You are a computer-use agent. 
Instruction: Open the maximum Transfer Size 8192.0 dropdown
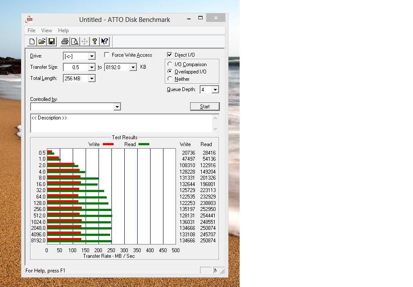pos(133,67)
